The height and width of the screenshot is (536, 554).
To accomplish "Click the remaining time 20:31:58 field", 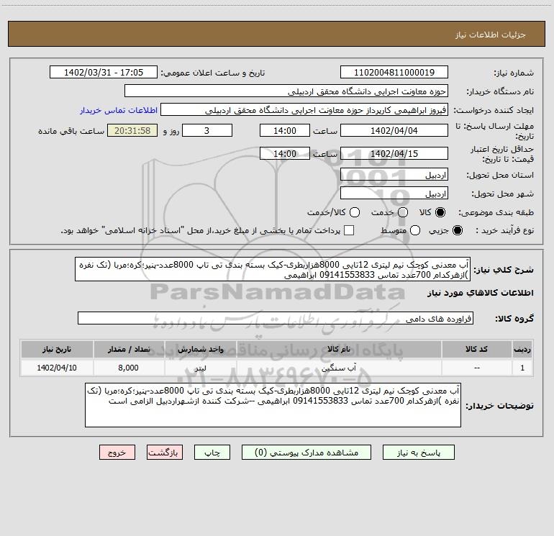I will pyautogui.click(x=132, y=130).
